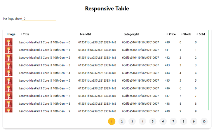This screenshot has height=139, width=214.
Task: Click product image in Gen -- 7 row
Action: click(9, 96)
